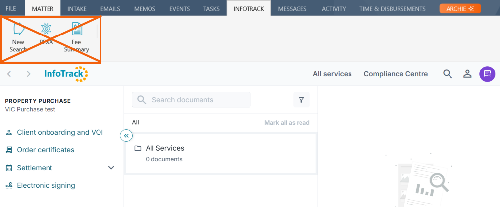This screenshot has width=500, height=207.
Task: Open the Compliance Centre link
Action: point(396,74)
